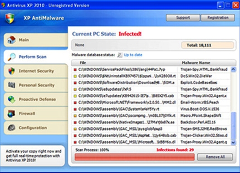240x173 pixels.
Task: Select Trojan-Proxy.Win32.Agent.x malware name
Action: pyautogui.click(x=204, y=96)
